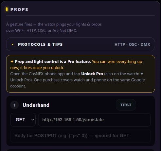Click the bold Unlock Pro text
161x151 pixels.
coord(92,74)
